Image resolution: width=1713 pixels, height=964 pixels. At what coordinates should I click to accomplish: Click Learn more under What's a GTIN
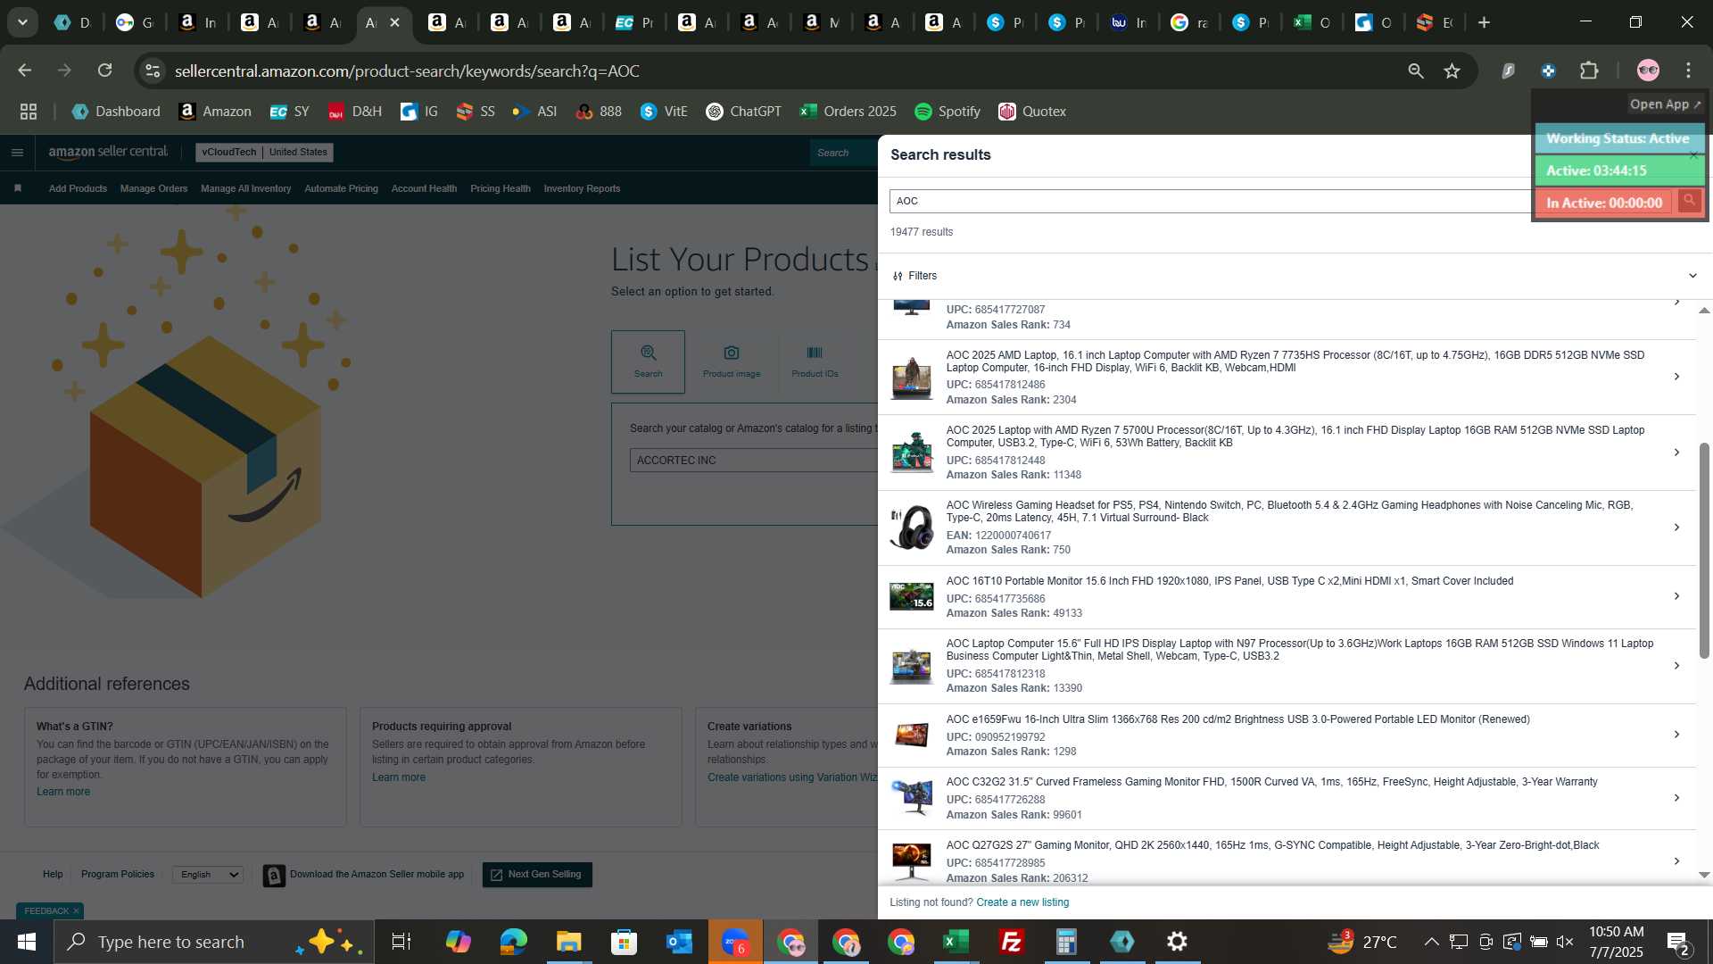[x=63, y=792]
